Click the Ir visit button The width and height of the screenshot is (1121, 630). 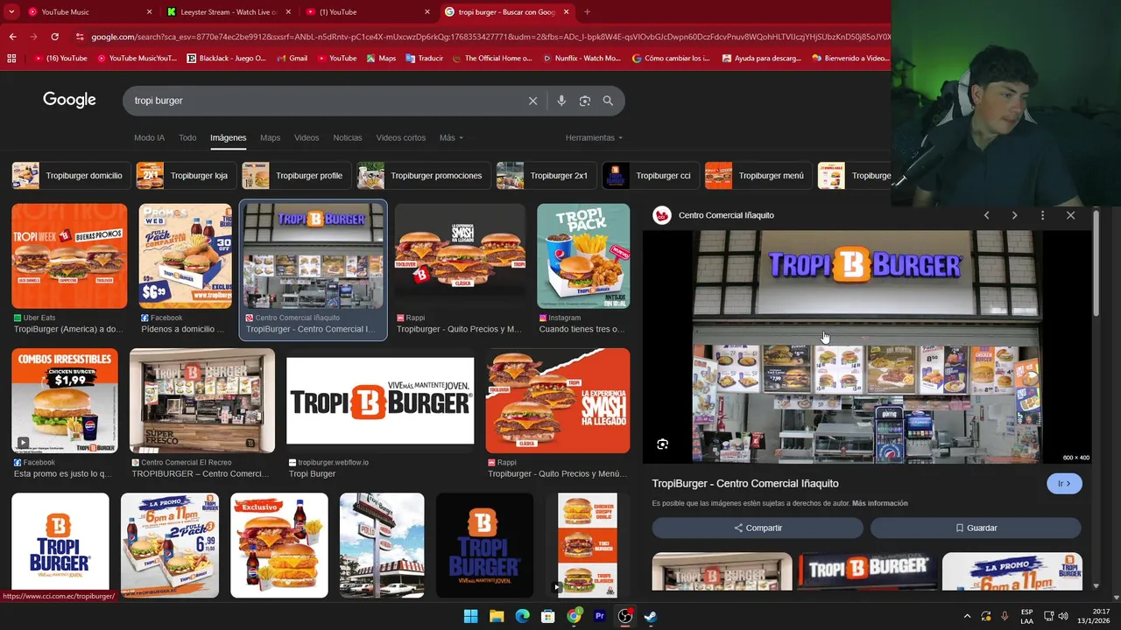click(x=1064, y=484)
